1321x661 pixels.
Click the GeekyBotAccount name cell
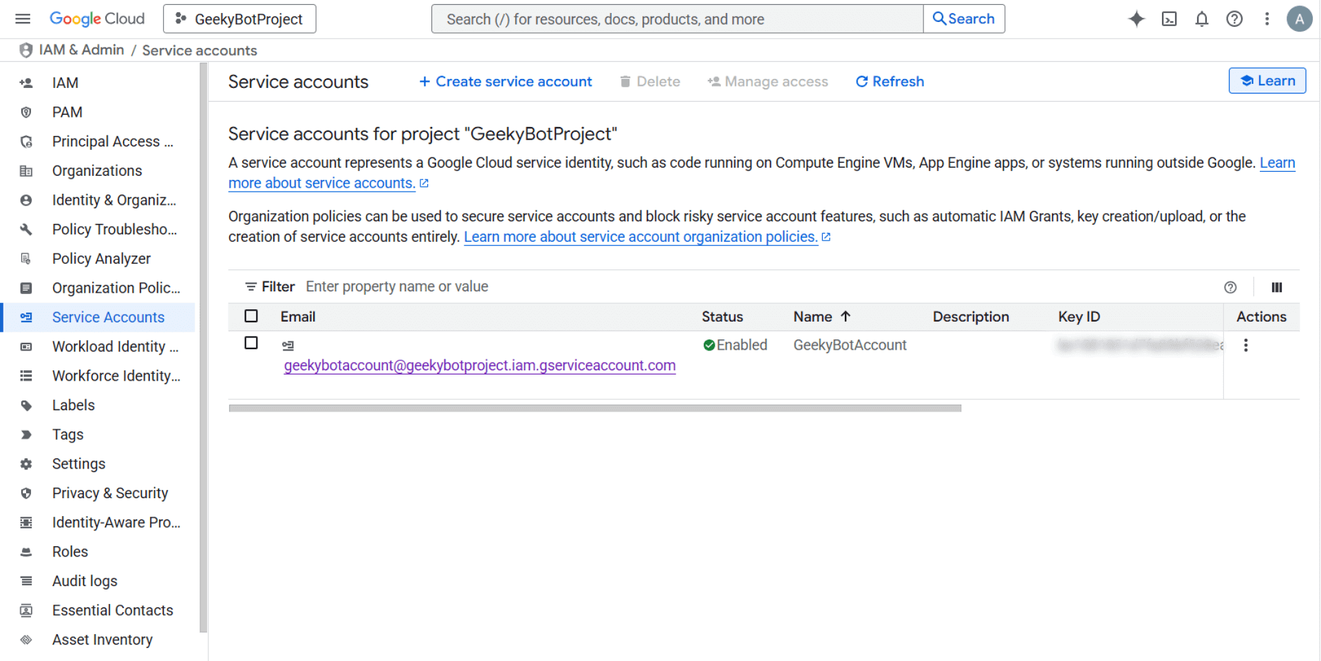point(850,345)
